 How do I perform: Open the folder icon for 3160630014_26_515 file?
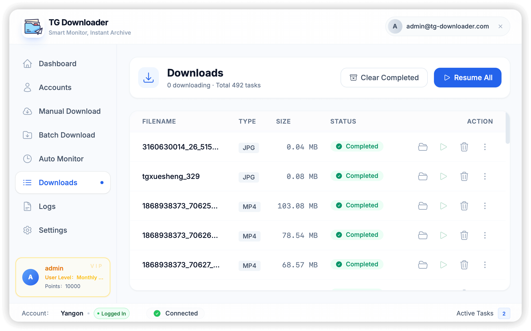(x=423, y=147)
